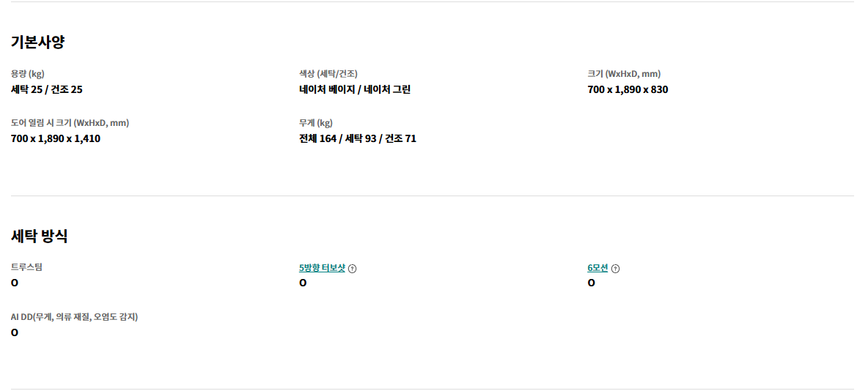Click the 네이처 베이지 / 네이처 그린 text
Screen dimensions: 857x391
355,89
